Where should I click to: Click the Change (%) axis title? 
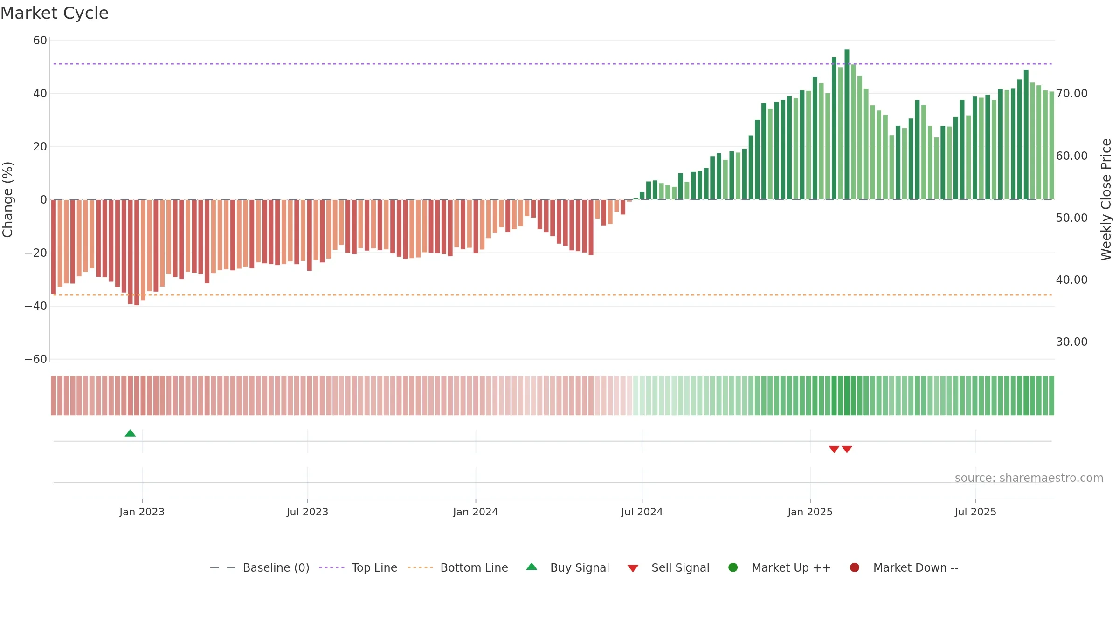click(x=7, y=199)
